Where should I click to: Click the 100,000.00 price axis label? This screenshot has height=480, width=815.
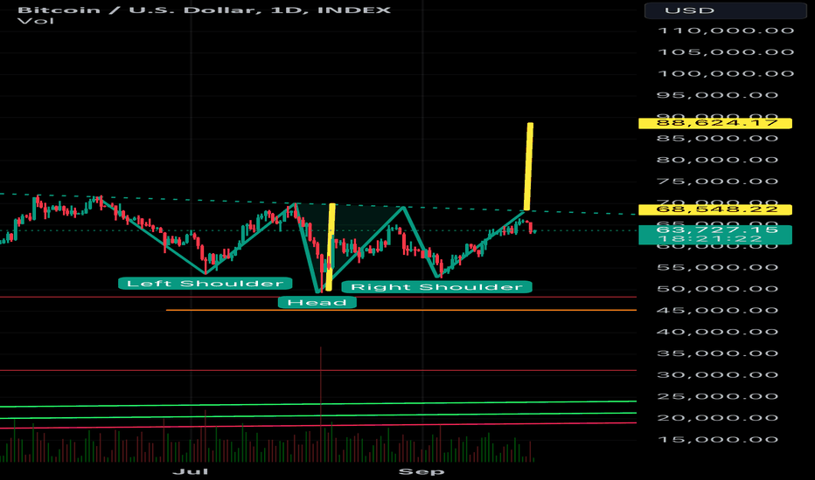tap(726, 73)
